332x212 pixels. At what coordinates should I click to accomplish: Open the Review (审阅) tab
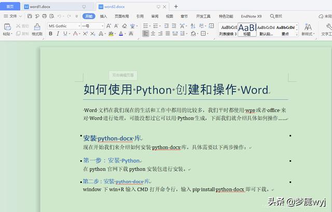155,16
